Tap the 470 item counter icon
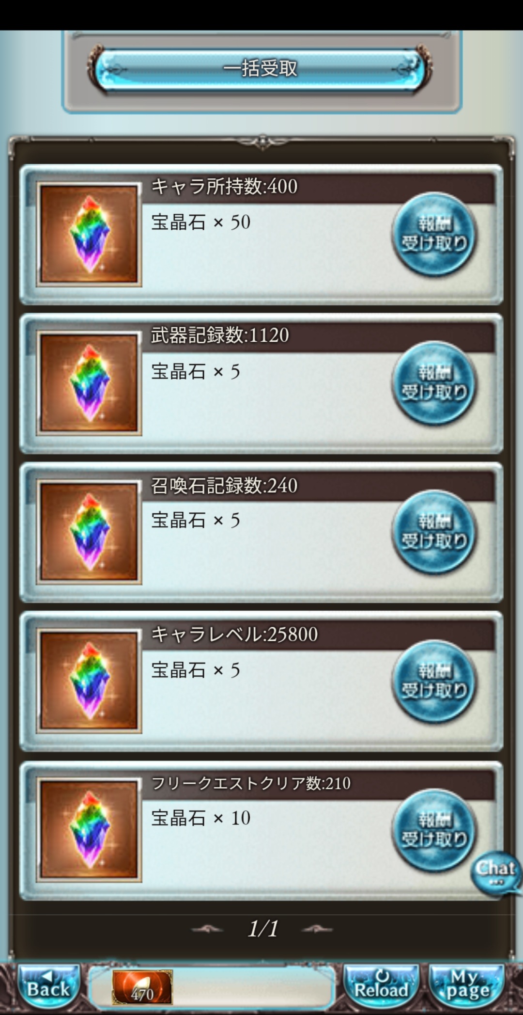 coord(142,987)
